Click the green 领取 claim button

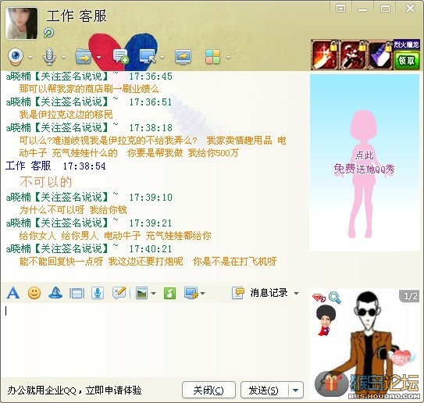(406, 60)
